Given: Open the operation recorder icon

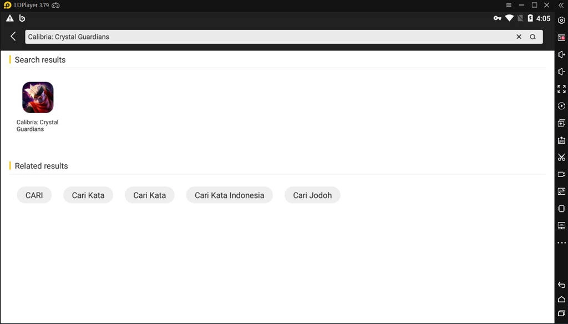Looking at the screenshot, I should (x=561, y=106).
